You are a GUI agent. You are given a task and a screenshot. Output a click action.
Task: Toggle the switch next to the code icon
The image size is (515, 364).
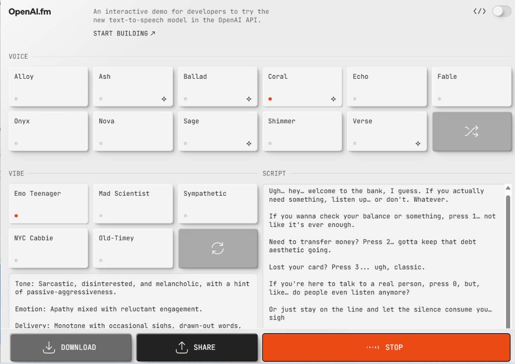pos(502,11)
